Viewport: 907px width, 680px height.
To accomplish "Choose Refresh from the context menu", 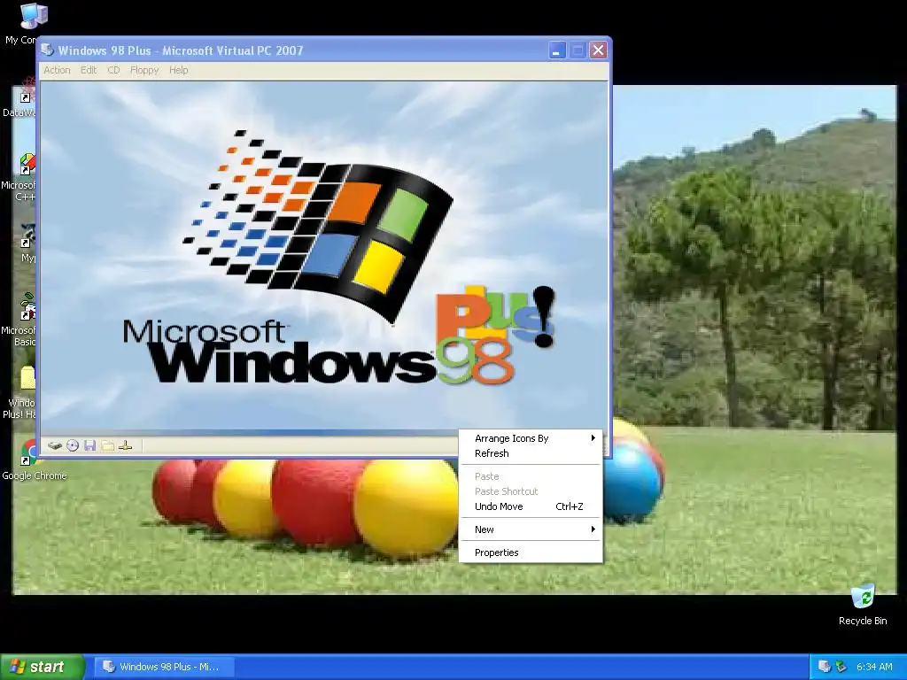I will [531, 453].
